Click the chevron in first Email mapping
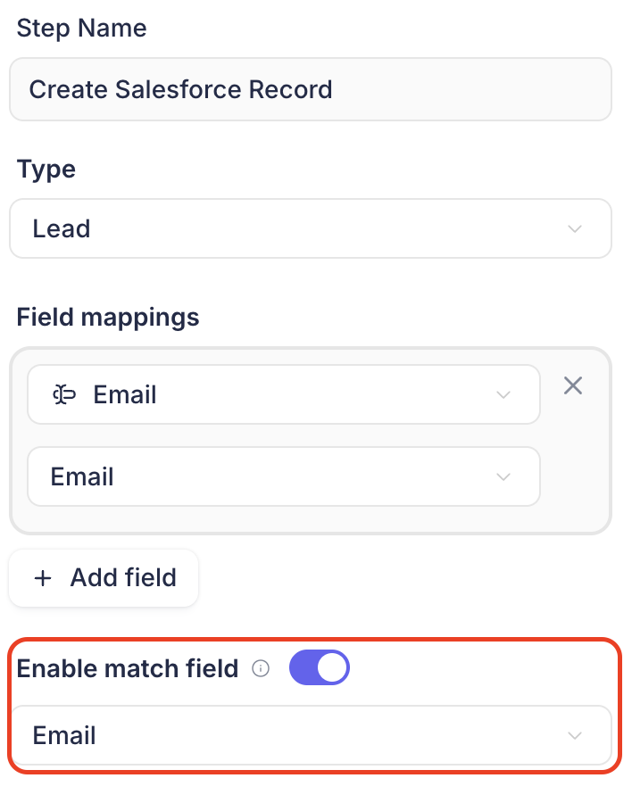The width and height of the screenshot is (632, 803). [x=503, y=395]
